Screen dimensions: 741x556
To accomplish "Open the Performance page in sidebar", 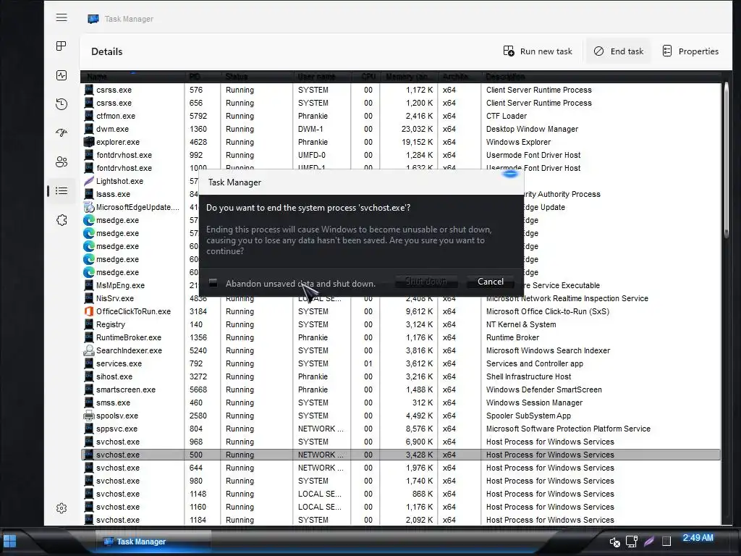I will 62,75.
